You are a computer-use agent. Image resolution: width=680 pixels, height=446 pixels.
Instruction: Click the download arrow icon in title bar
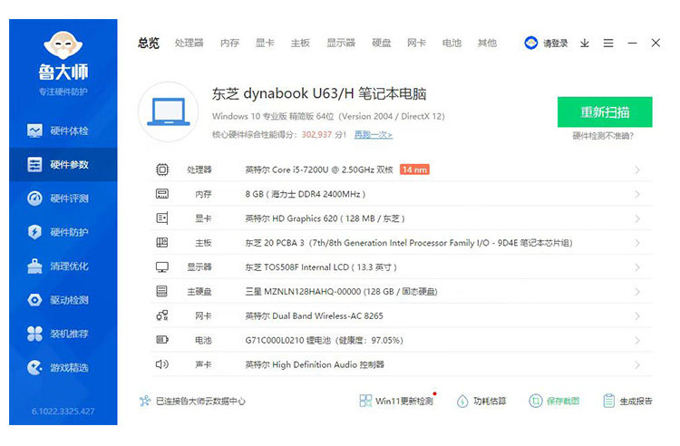click(x=585, y=43)
